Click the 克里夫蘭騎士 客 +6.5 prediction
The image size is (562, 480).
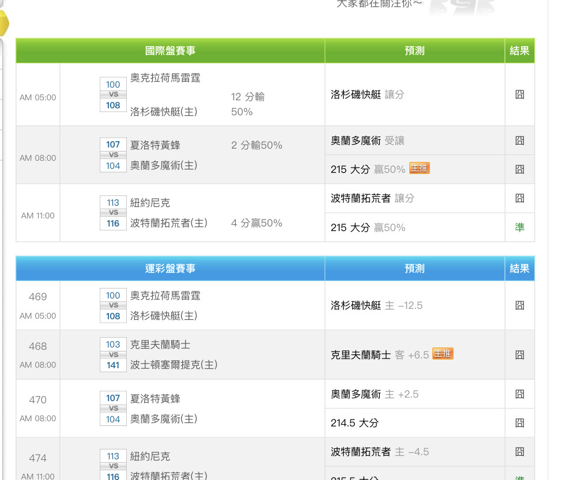380,355
